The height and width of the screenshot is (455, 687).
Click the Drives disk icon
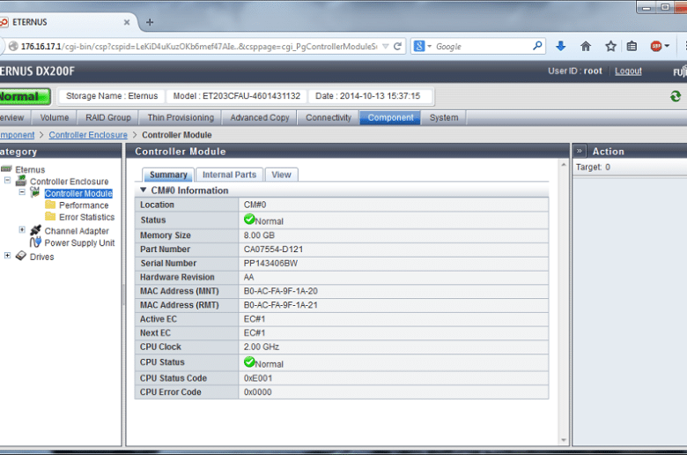21,256
